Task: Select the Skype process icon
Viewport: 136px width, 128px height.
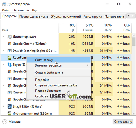Action: coord(9,65)
